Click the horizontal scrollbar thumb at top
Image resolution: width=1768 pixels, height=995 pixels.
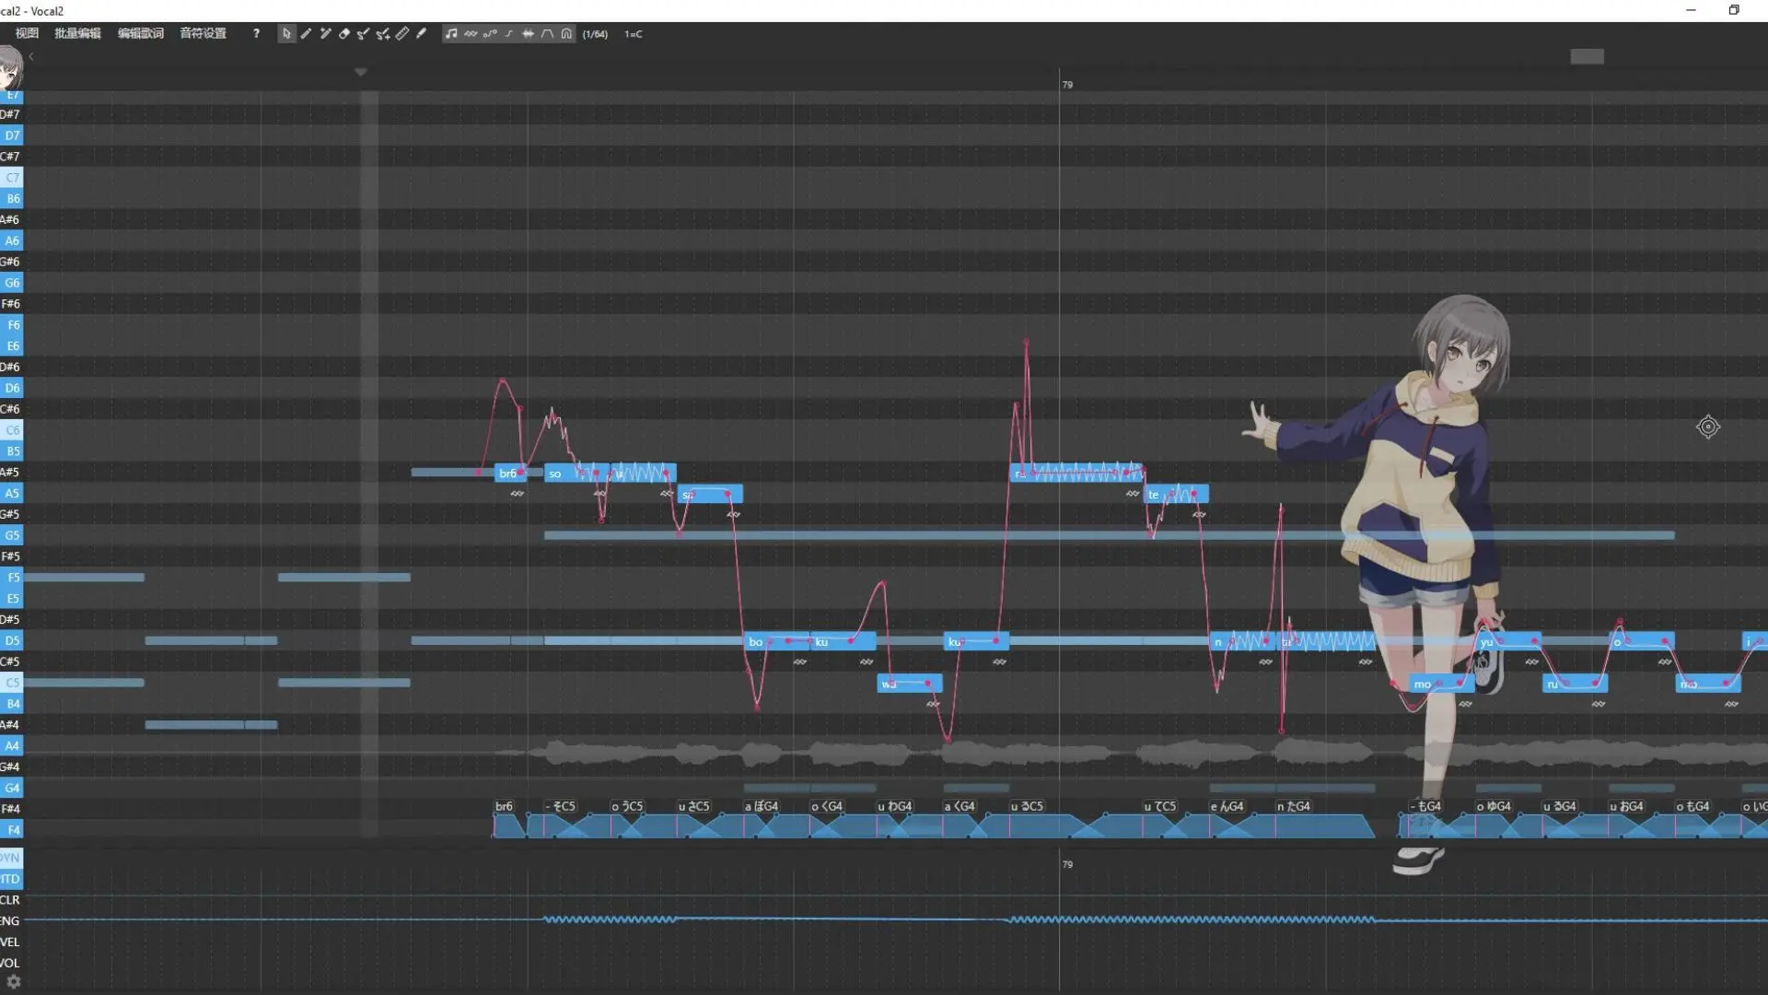tap(1587, 57)
